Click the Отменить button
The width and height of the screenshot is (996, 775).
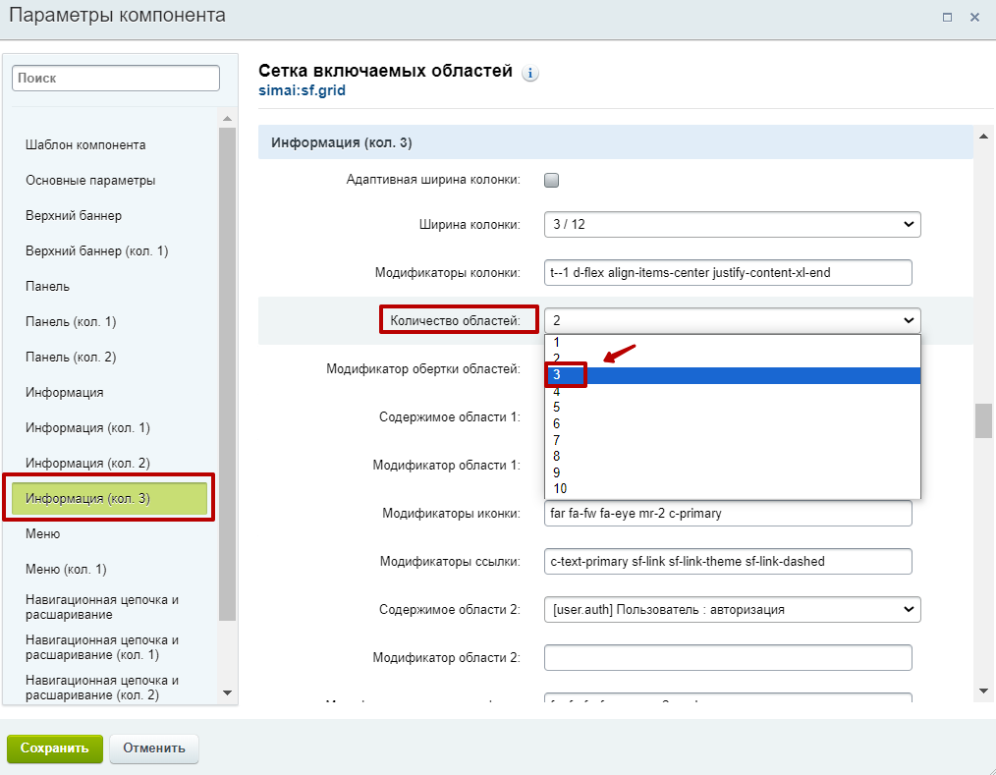(x=154, y=747)
